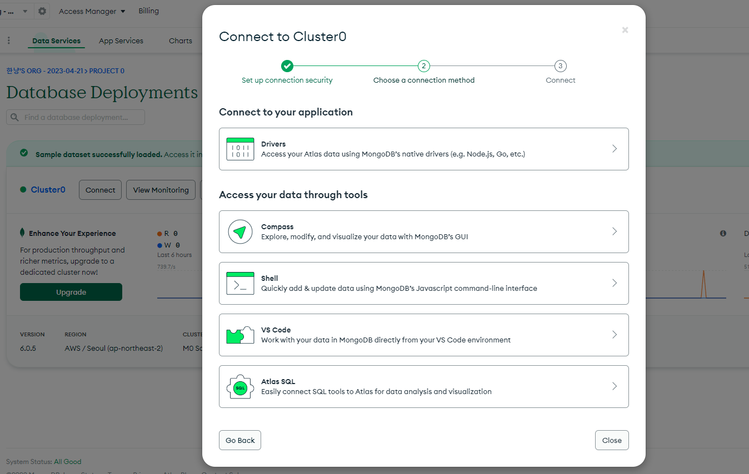Viewport: 749px width, 474px height.
Task: Click the green check icon on sample dataset banner
Action: pyautogui.click(x=24, y=153)
